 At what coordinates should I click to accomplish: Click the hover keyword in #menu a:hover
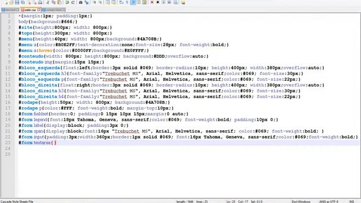(46, 50)
